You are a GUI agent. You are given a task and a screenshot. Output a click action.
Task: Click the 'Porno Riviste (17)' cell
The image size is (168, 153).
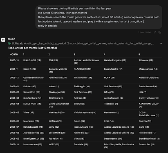coord(148,133)
